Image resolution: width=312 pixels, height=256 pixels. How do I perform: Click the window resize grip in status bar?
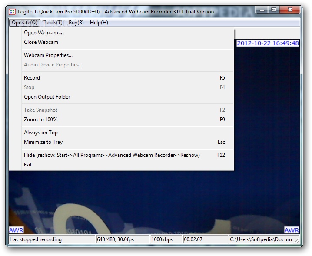pyautogui.click(x=297, y=240)
